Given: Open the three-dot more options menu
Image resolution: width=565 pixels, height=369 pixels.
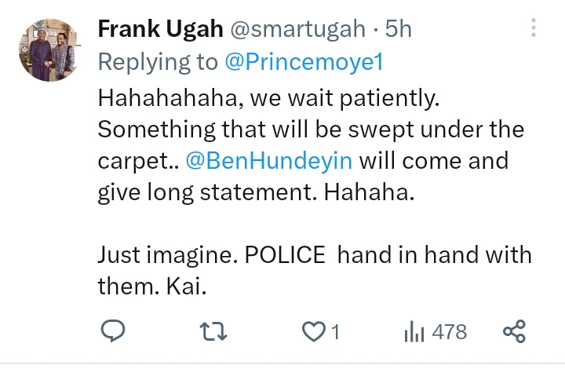Looking at the screenshot, I should (534, 29).
